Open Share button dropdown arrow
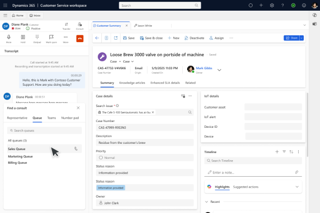 [x=302, y=38]
